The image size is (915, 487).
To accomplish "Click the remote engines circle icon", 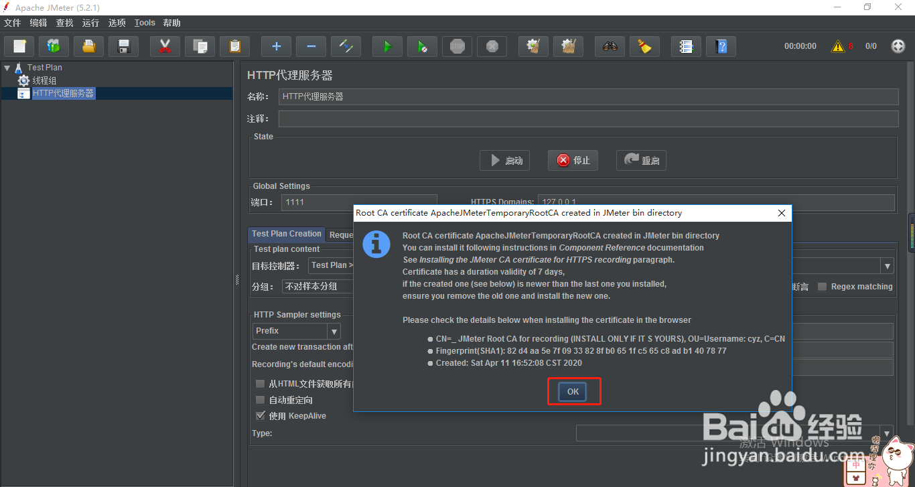I will click(898, 46).
